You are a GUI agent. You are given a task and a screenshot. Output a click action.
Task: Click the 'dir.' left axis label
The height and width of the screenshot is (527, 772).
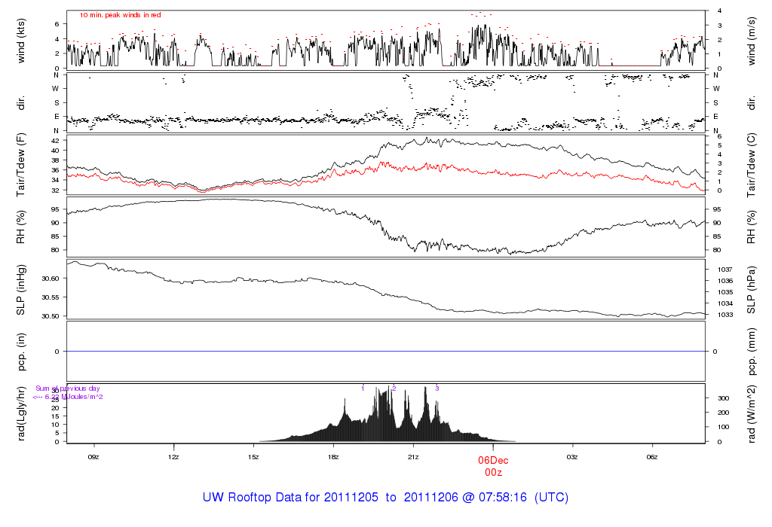pos(21,102)
